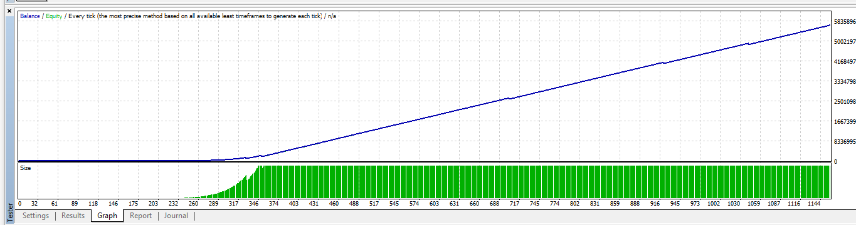856x225 pixels.
Task: Switch to the Journal tab
Action: pyautogui.click(x=176, y=216)
